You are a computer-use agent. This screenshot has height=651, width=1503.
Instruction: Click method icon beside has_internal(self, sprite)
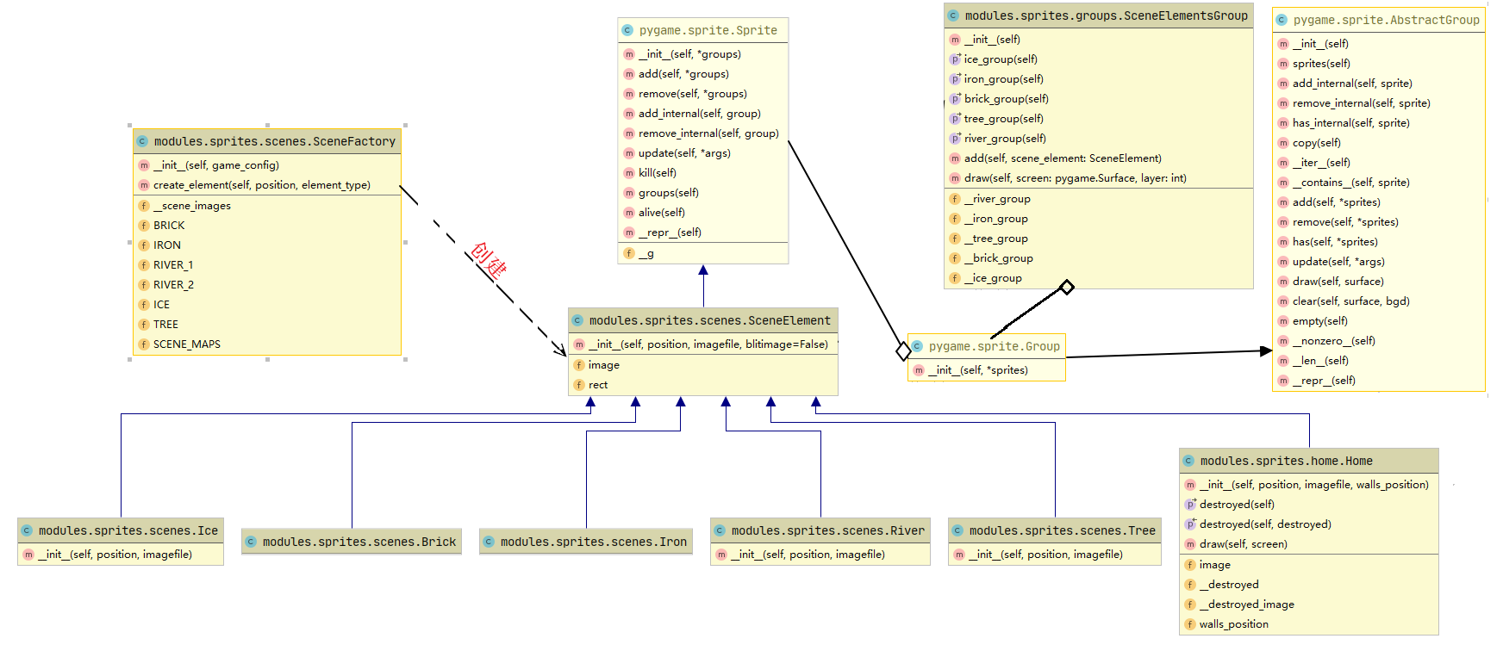tap(1283, 123)
